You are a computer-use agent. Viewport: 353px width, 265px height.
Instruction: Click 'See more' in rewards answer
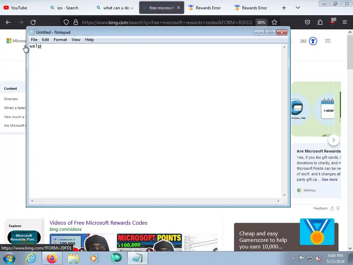[329, 179]
